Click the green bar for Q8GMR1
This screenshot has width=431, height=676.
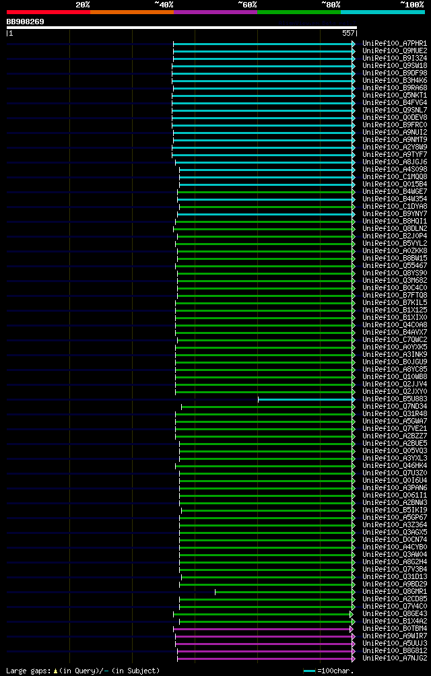(285, 593)
